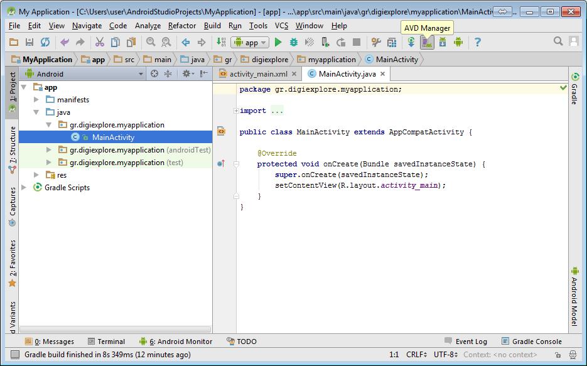Open the Refactor menu

182,26
